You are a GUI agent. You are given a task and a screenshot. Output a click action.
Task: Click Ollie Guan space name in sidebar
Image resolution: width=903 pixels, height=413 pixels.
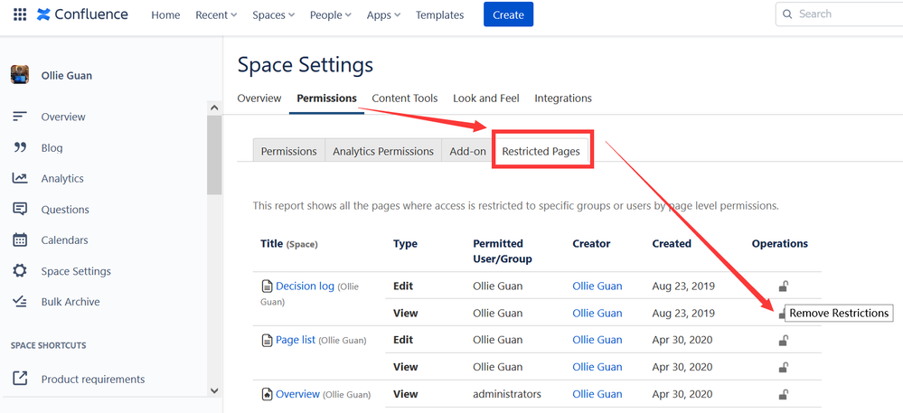(66, 75)
